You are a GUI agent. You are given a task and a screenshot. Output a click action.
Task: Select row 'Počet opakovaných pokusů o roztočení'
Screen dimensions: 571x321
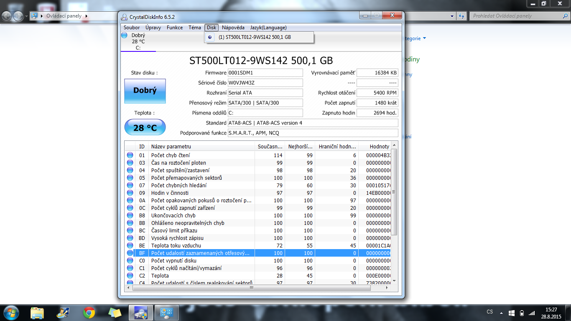click(x=258, y=200)
